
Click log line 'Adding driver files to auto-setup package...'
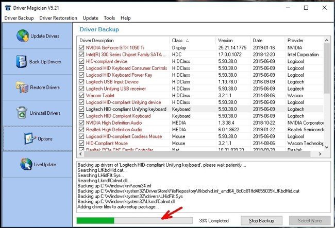tap(118, 207)
